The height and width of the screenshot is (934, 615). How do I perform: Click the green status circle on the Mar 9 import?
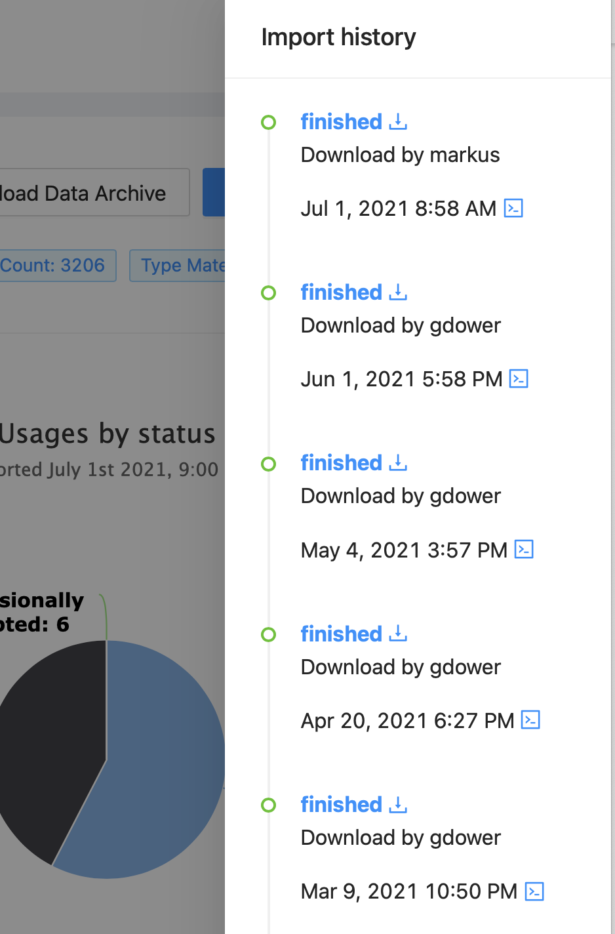(x=269, y=805)
